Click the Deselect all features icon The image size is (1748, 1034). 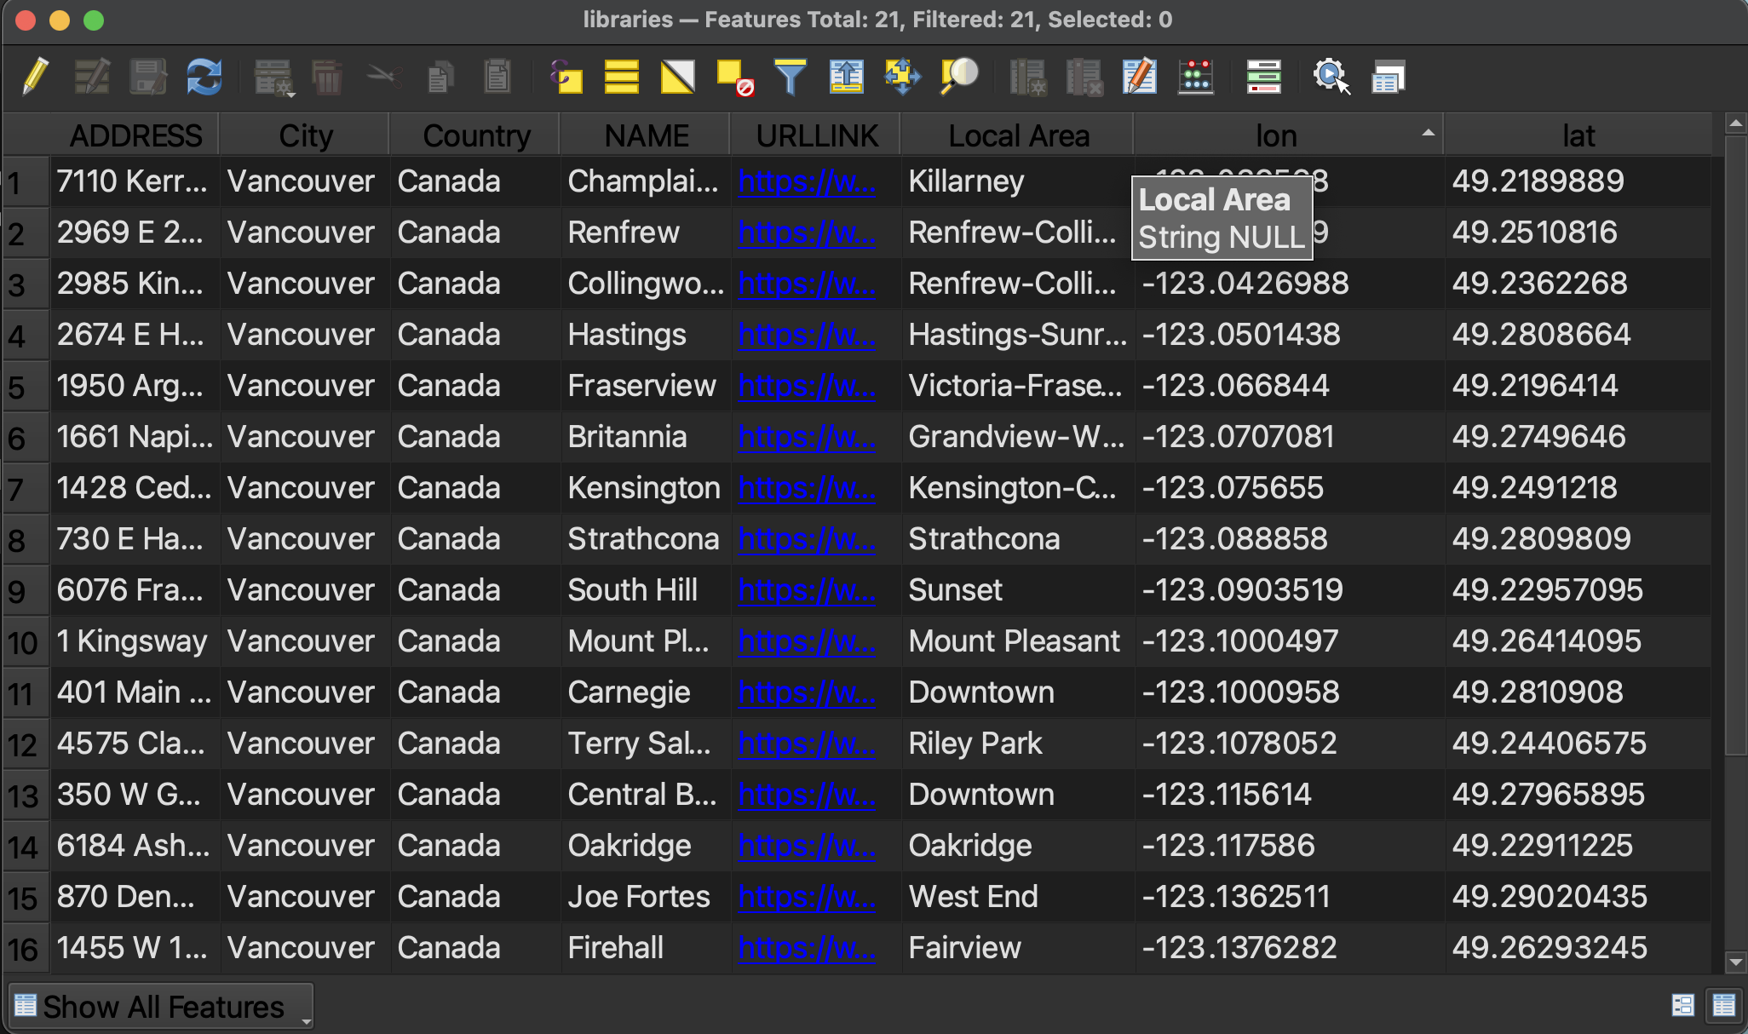click(x=733, y=78)
